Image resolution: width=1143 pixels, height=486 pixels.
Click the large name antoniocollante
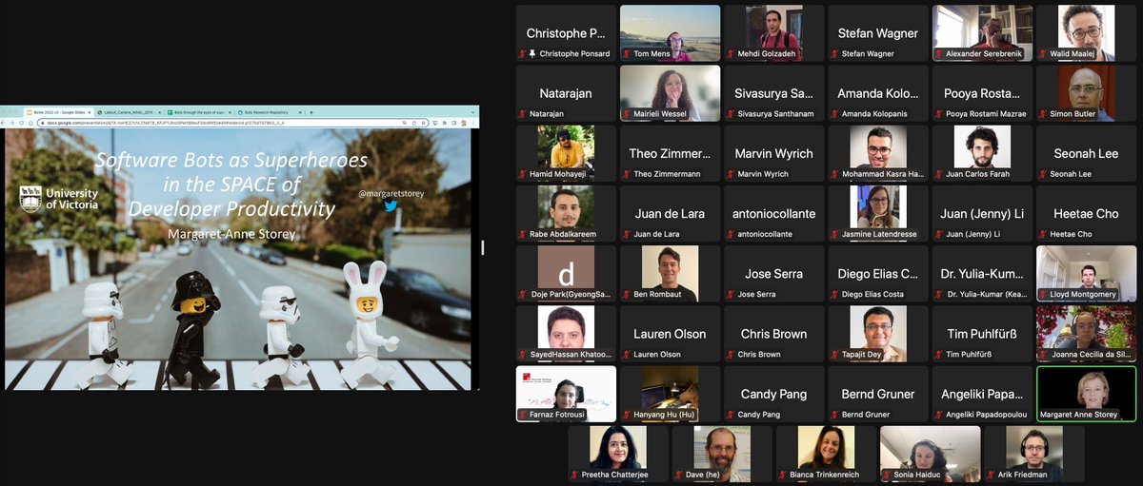[773, 214]
